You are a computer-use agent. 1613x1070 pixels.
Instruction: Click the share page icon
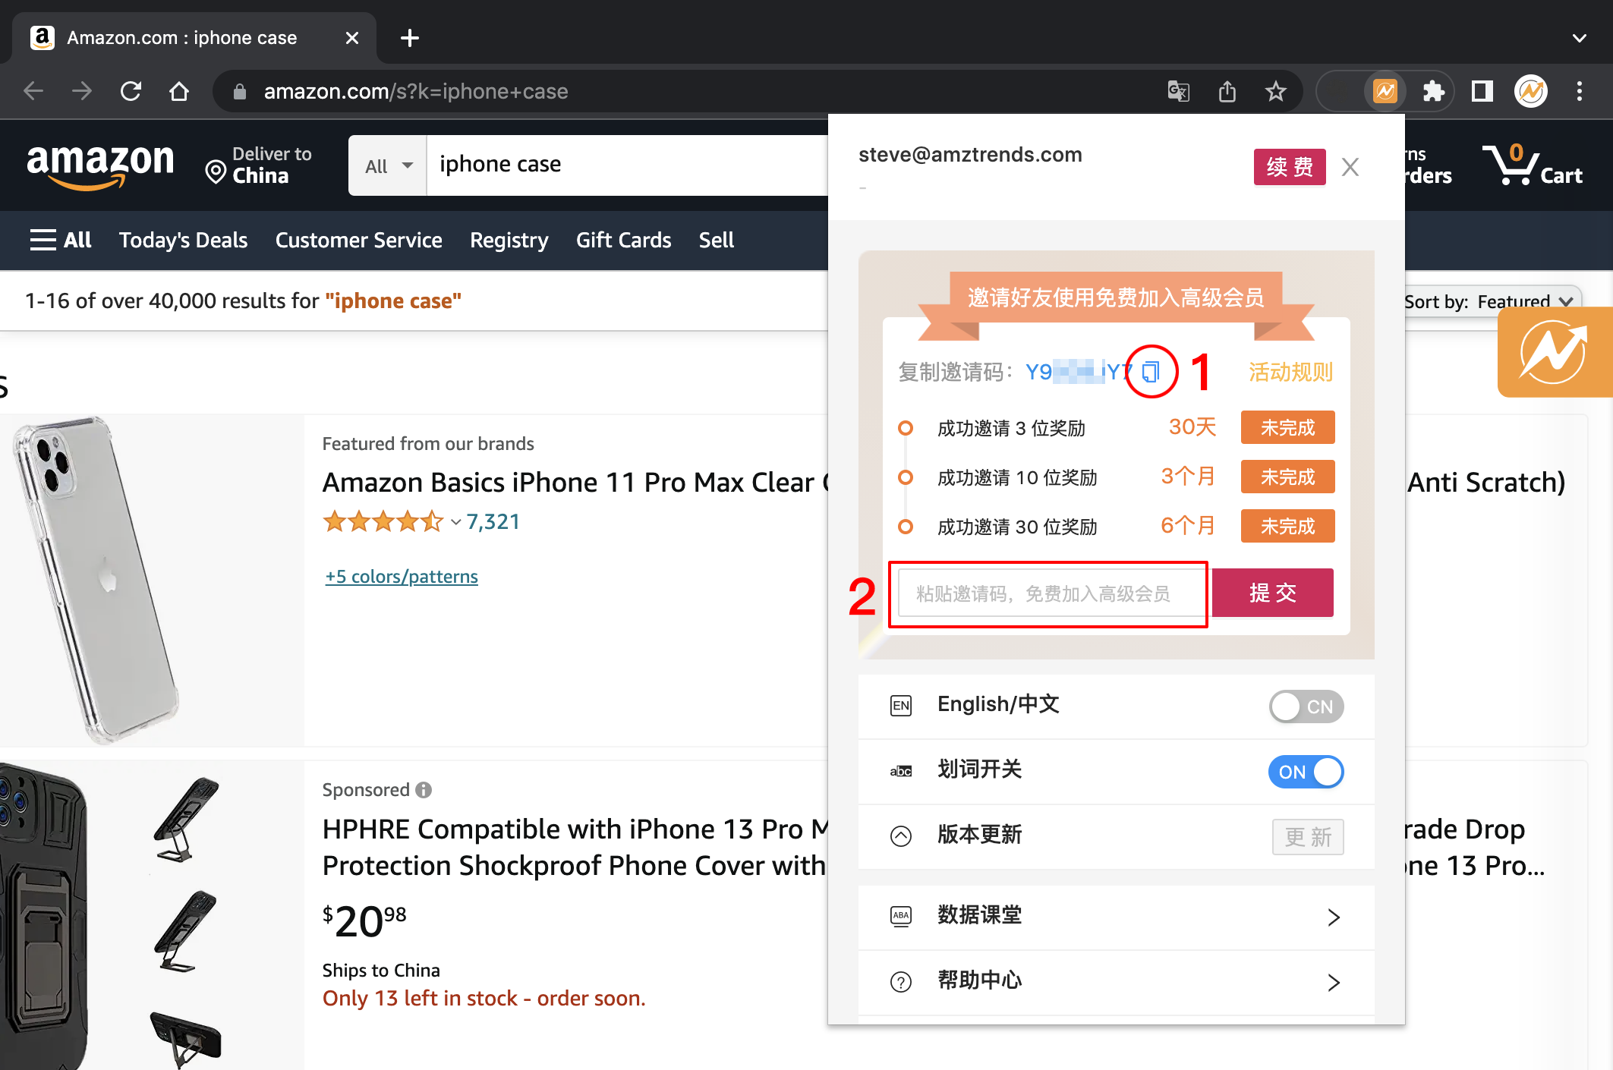click(1227, 92)
